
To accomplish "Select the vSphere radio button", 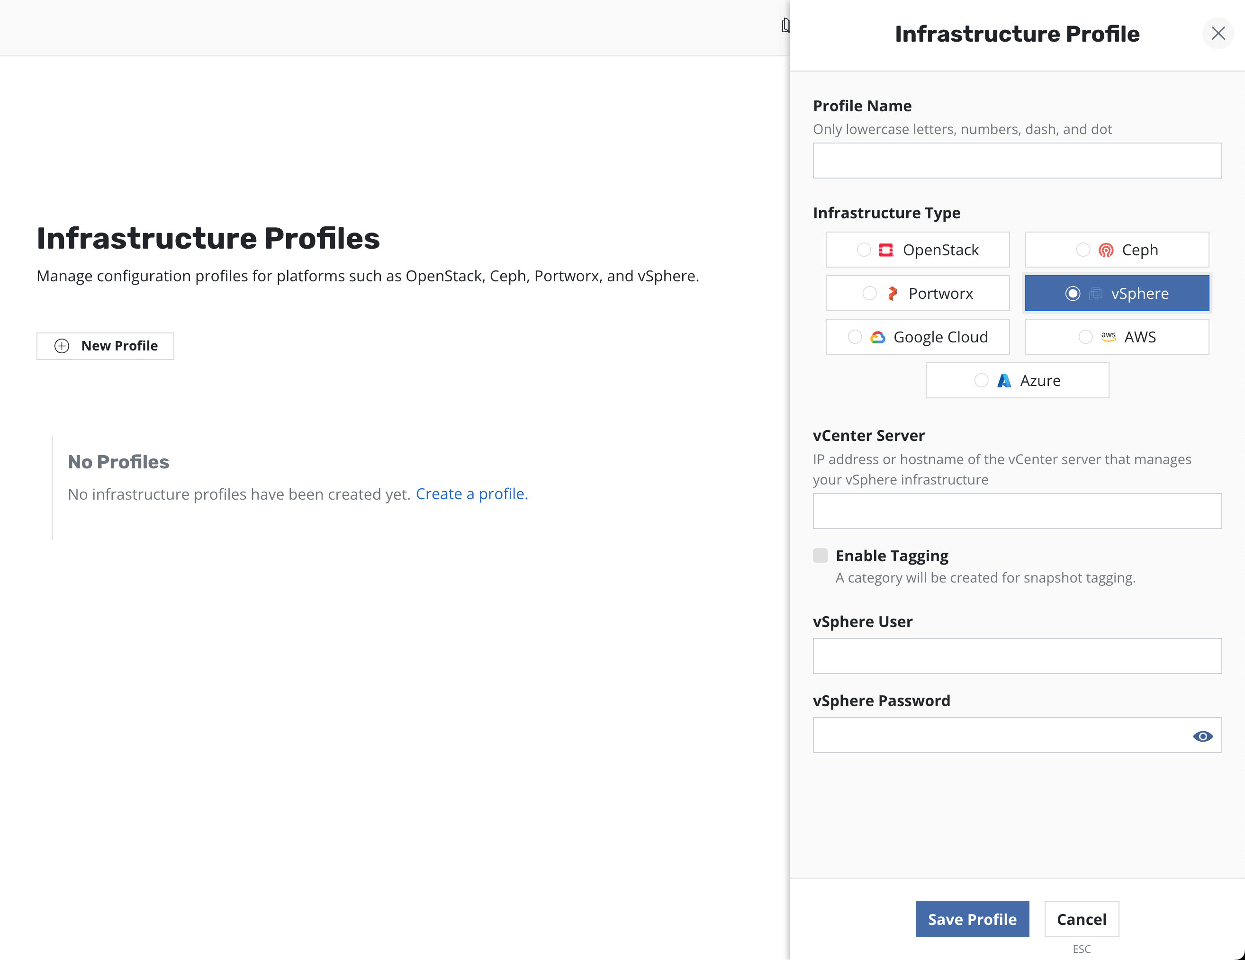I will 1072,294.
